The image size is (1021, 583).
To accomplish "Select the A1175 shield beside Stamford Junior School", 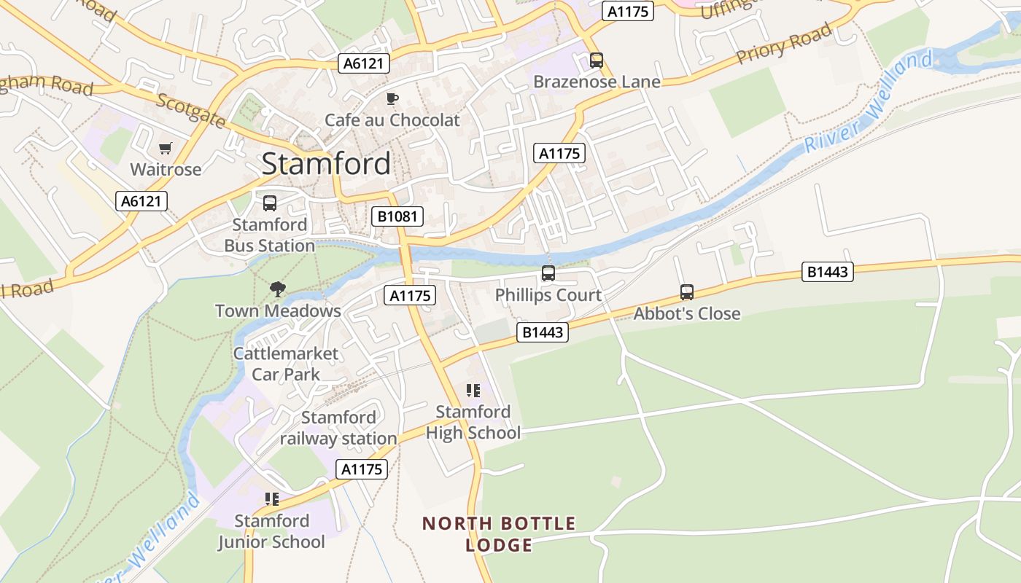I will click(x=362, y=469).
